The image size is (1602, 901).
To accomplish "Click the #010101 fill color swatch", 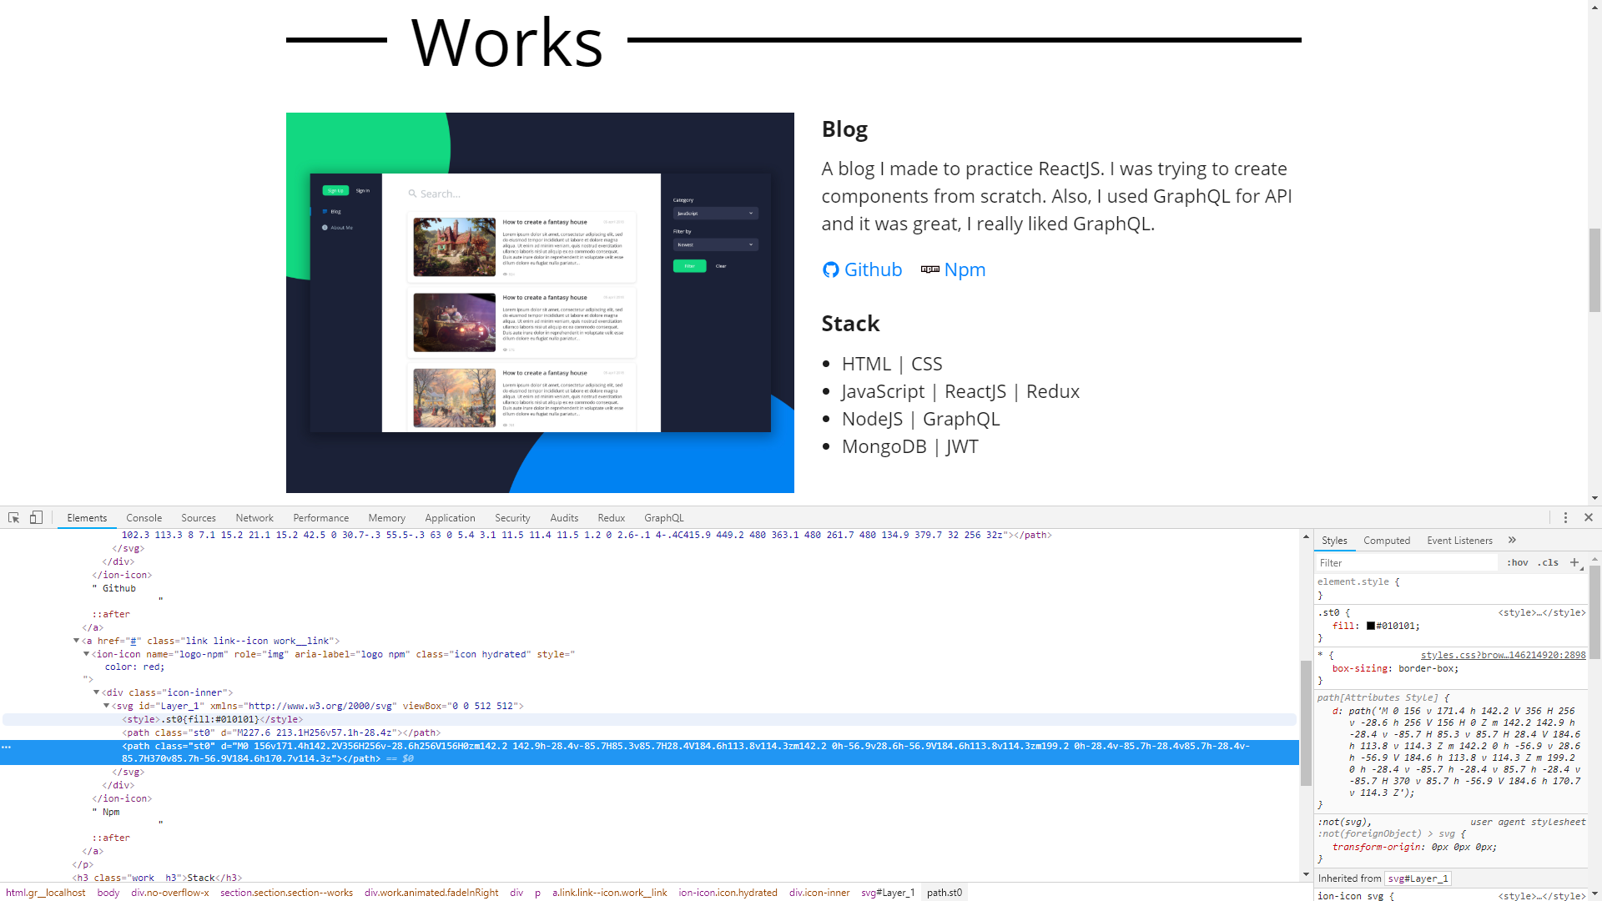I will tap(1370, 627).
